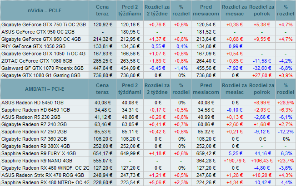Click the current price 228,60 €

[x=102, y=182]
